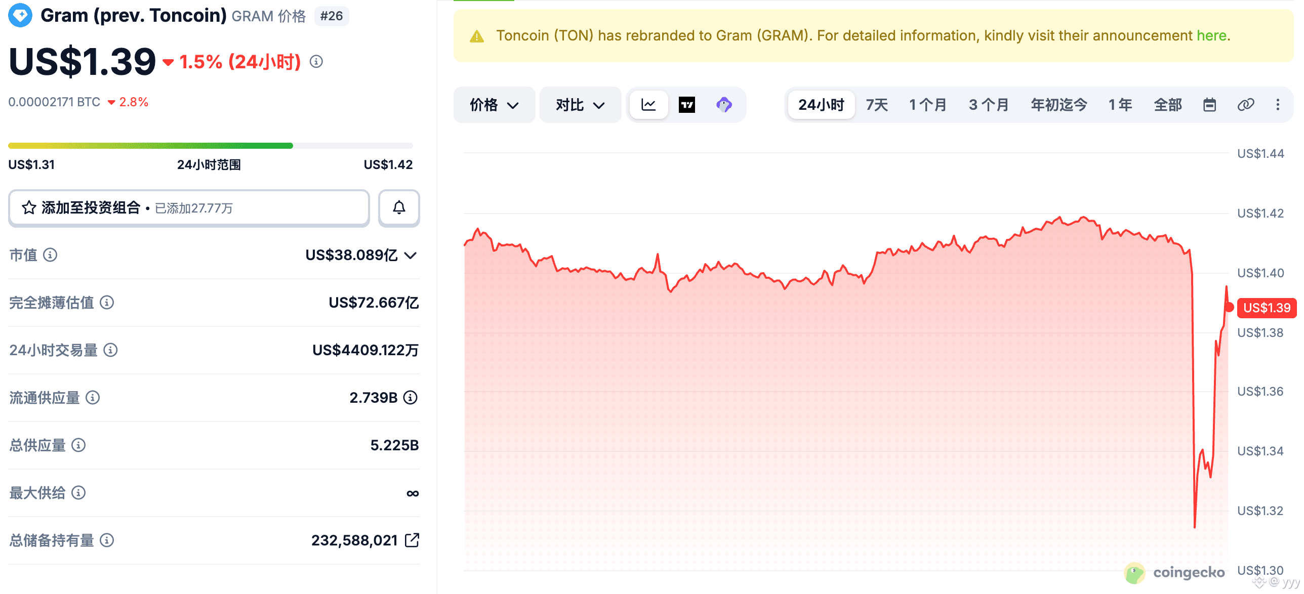Image resolution: width=1304 pixels, height=594 pixels.
Task: Click the #26 rank badge
Action: click(332, 16)
